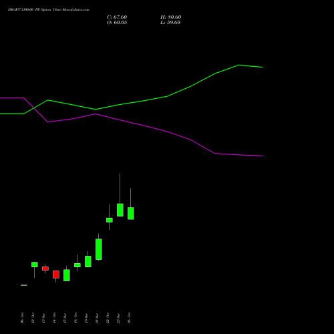Select the small red candle above 13 Oct

click(45, 269)
